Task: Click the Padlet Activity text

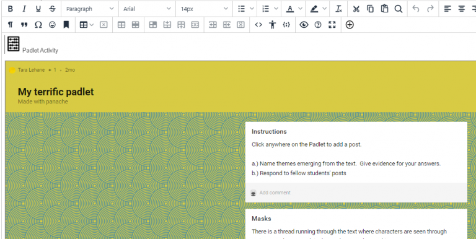Action: (40, 50)
